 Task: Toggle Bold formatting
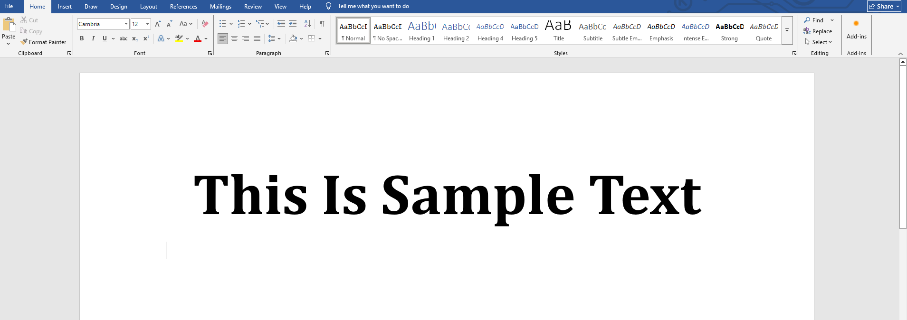82,38
